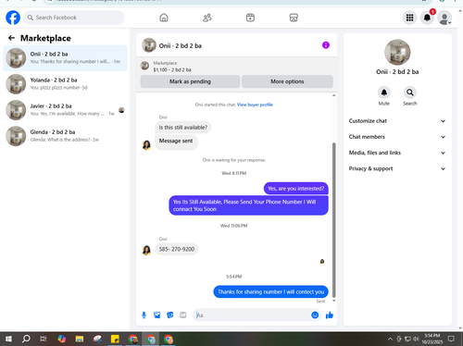Show hidden system tray icons
463x346 pixels.
click(390, 340)
